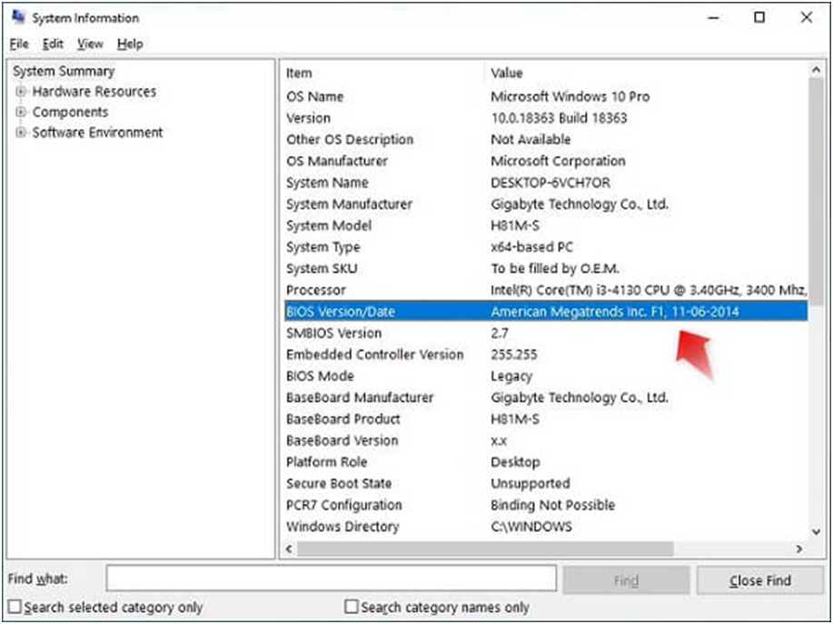The image size is (833, 624).
Task: Click the greyed-out Find button
Action: point(626,579)
